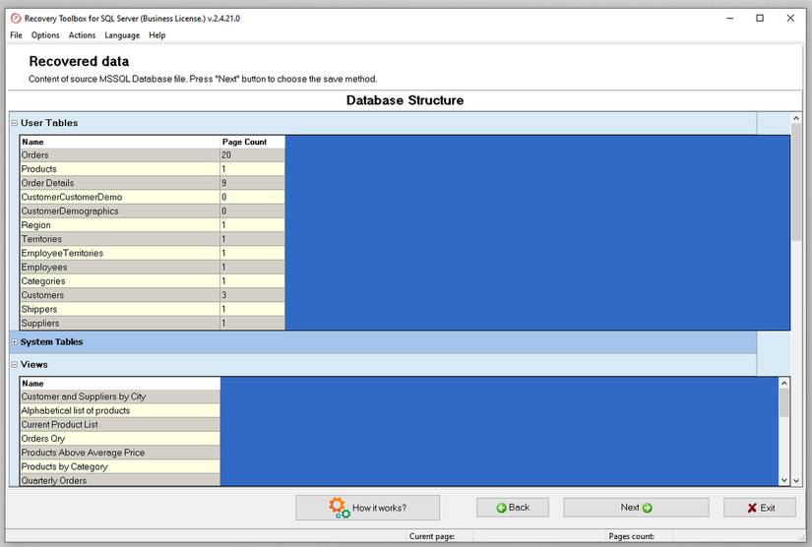This screenshot has height=547, width=812.
Task: Click the Views list scrollbar thumb
Action: pos(784,402)
